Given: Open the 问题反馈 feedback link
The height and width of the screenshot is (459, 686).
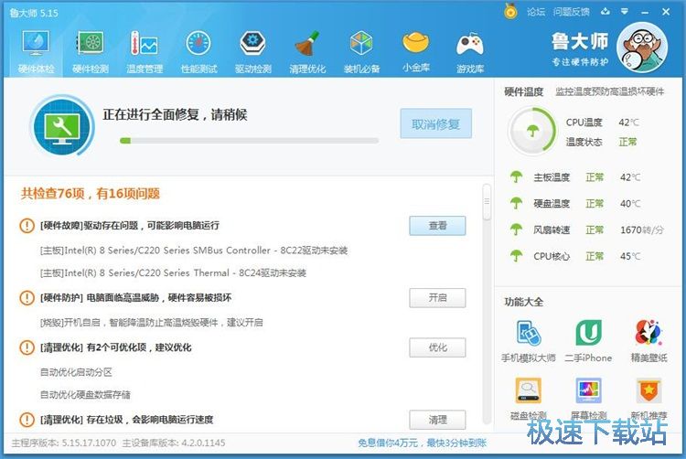Looking at the screenshot, I should 571,12.
